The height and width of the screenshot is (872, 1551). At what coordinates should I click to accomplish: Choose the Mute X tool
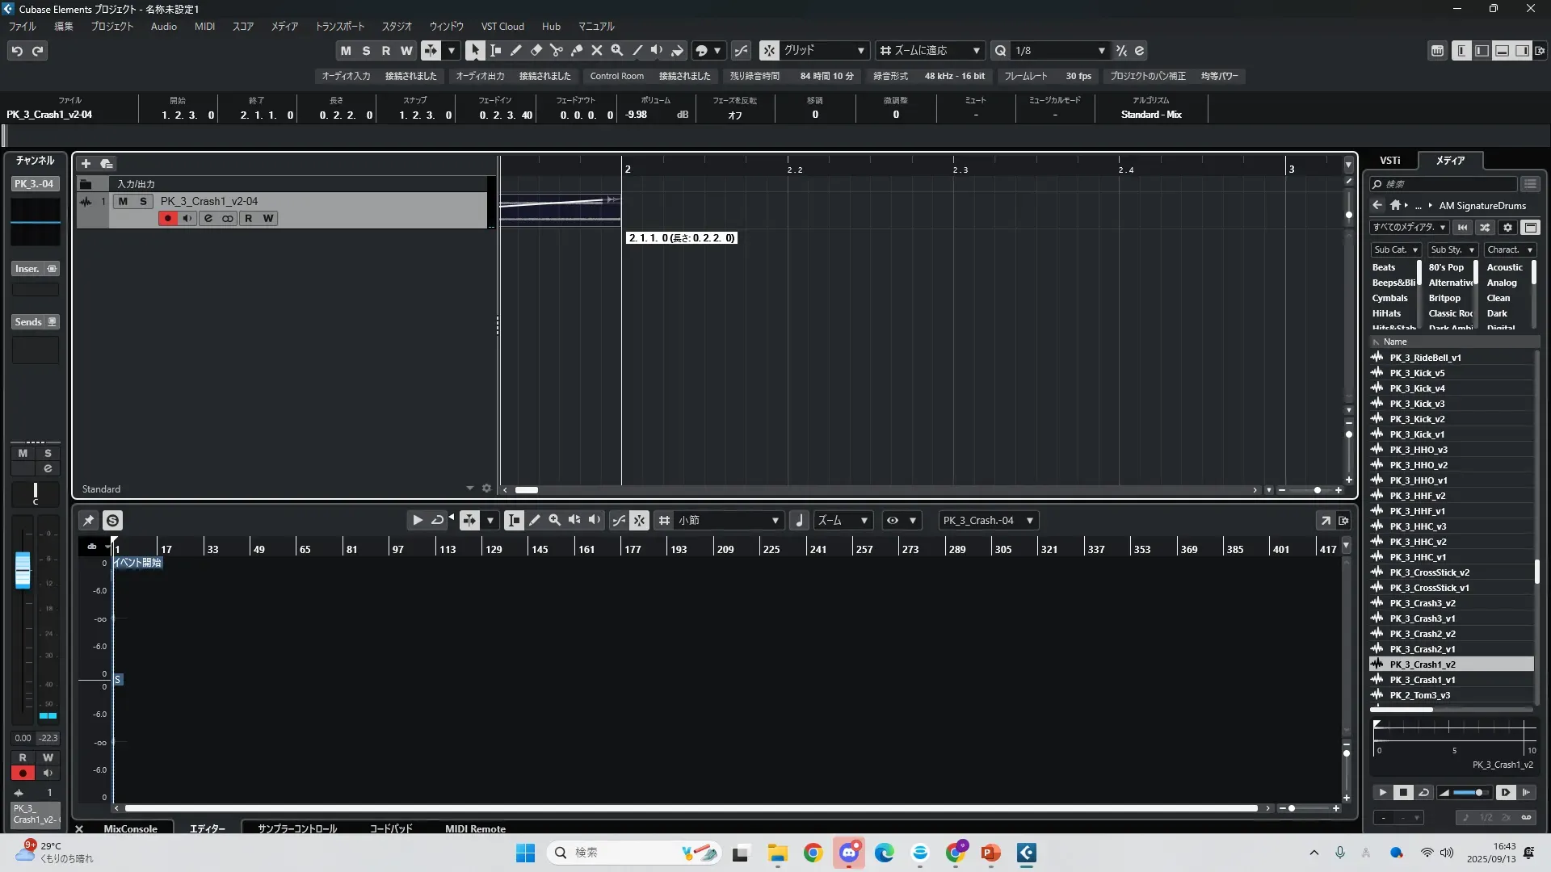(596, 50)
